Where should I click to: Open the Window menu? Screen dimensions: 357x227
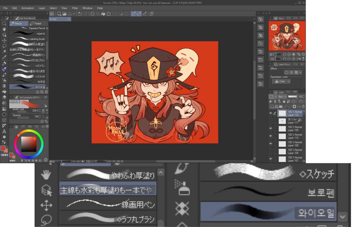coord(88,8)
